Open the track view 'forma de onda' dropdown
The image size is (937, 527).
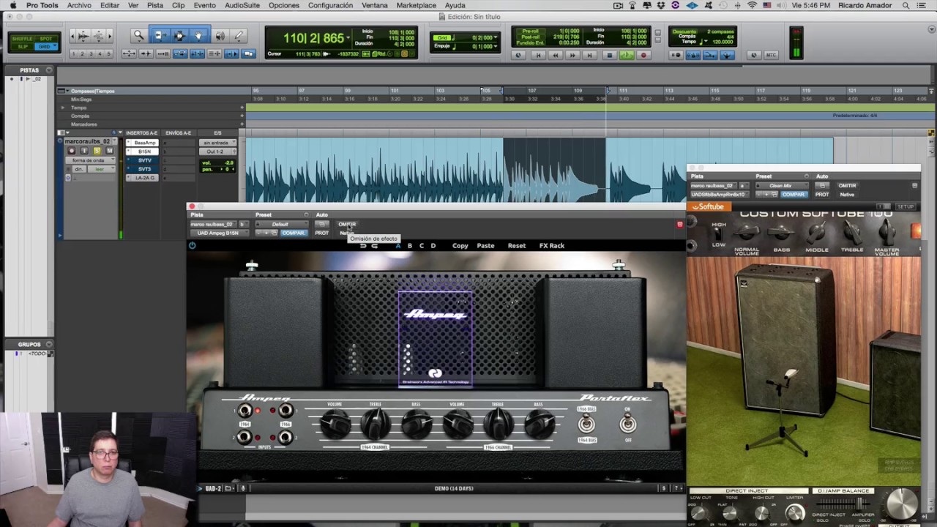point(90,160)
